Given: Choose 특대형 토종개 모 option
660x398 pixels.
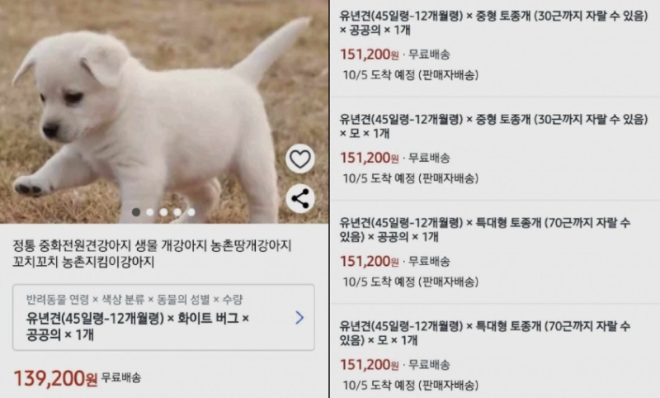Looking at the screenshot, I should [x=494, y=352].
